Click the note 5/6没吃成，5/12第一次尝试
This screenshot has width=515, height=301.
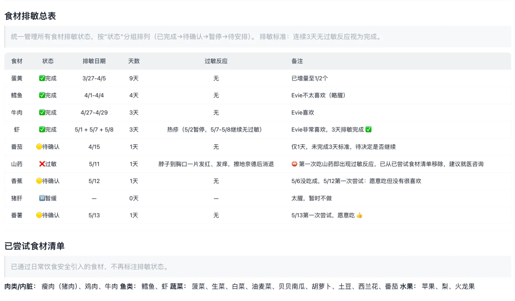tap(356, 181)
